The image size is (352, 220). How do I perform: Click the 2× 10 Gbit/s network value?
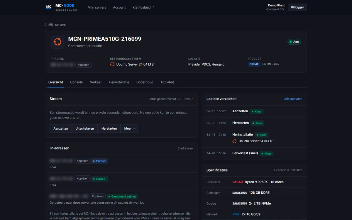[x=251, y=214]
